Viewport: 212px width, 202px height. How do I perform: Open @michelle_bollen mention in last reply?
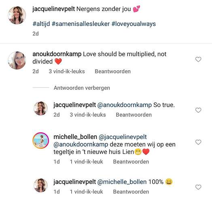coord(122,182)
